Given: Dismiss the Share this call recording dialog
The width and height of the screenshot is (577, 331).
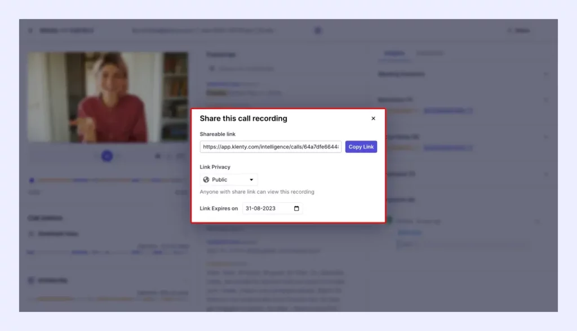Looking at the screenshot, I should [373, 119].
